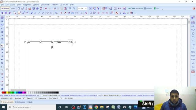Image resolution: width=196 pixels, height=110 pixels.
Task: Select the Cl atom button
Action: [2, 60]
